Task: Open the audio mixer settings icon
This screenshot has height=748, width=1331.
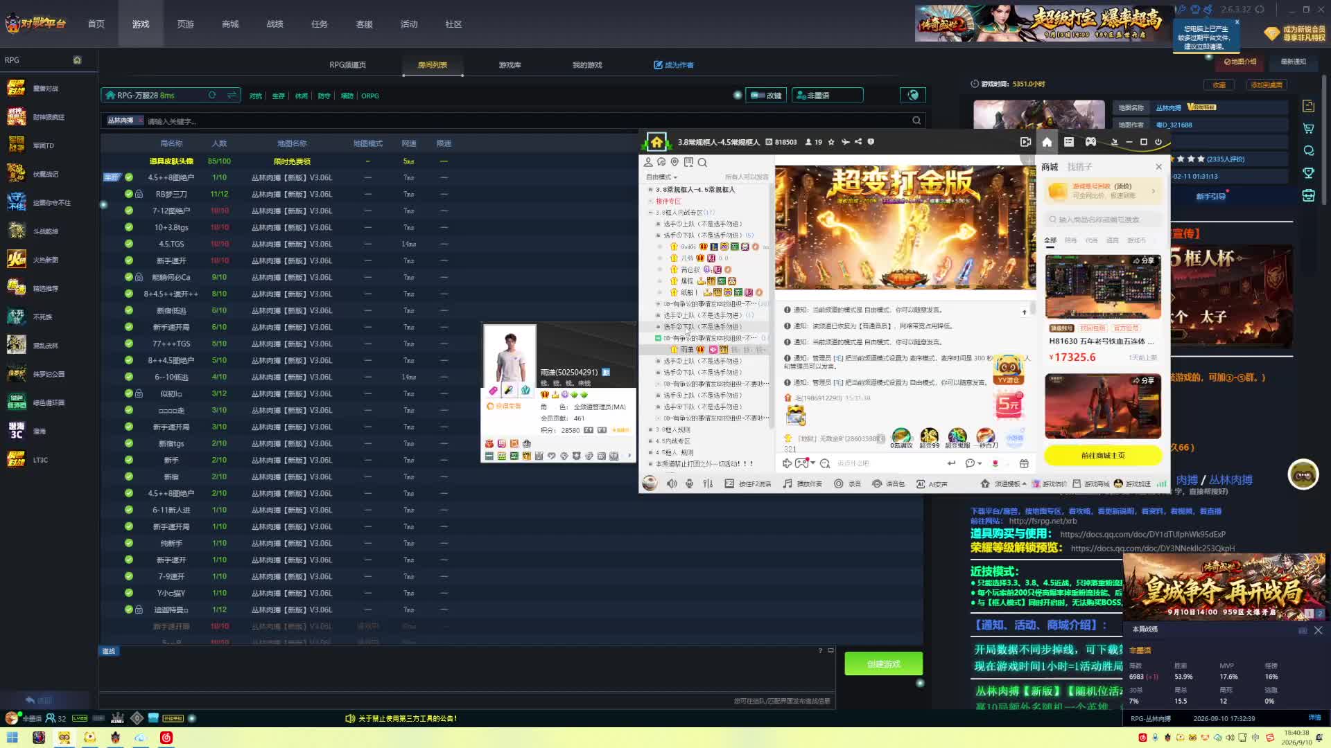Action: (708, 483)
